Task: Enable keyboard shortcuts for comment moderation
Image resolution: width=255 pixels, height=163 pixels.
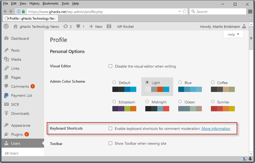Action: [x=110, y=129]
